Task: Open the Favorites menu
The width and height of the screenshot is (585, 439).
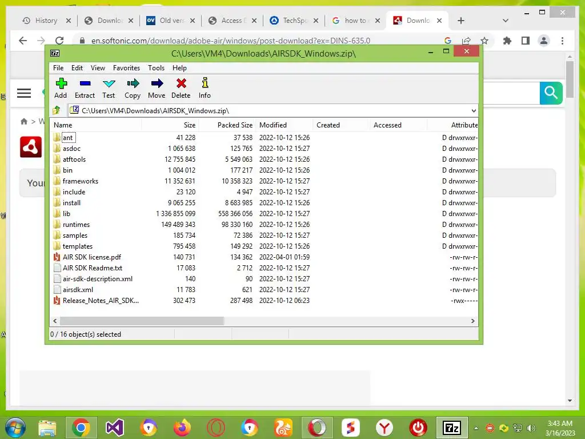Action: (126, 68)
